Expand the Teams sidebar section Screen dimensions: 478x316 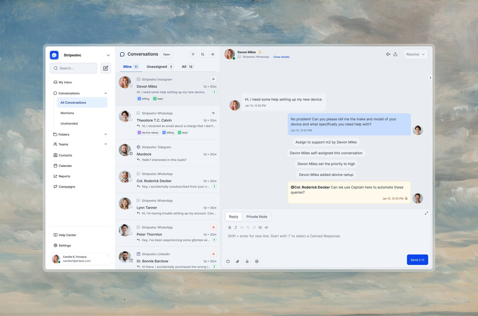pos(106,144)
